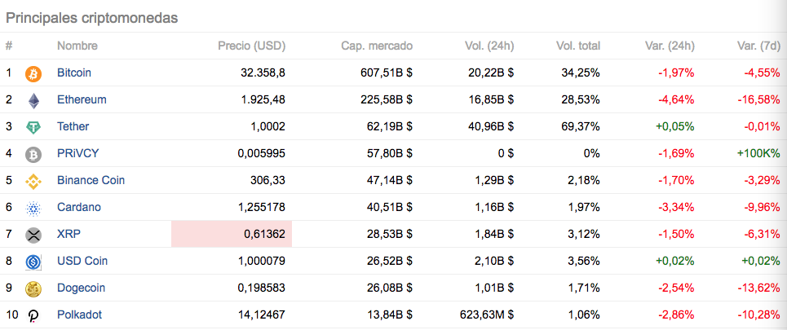The image size is (787, 330).
Task: Open the Tether link
Action: 73,126
